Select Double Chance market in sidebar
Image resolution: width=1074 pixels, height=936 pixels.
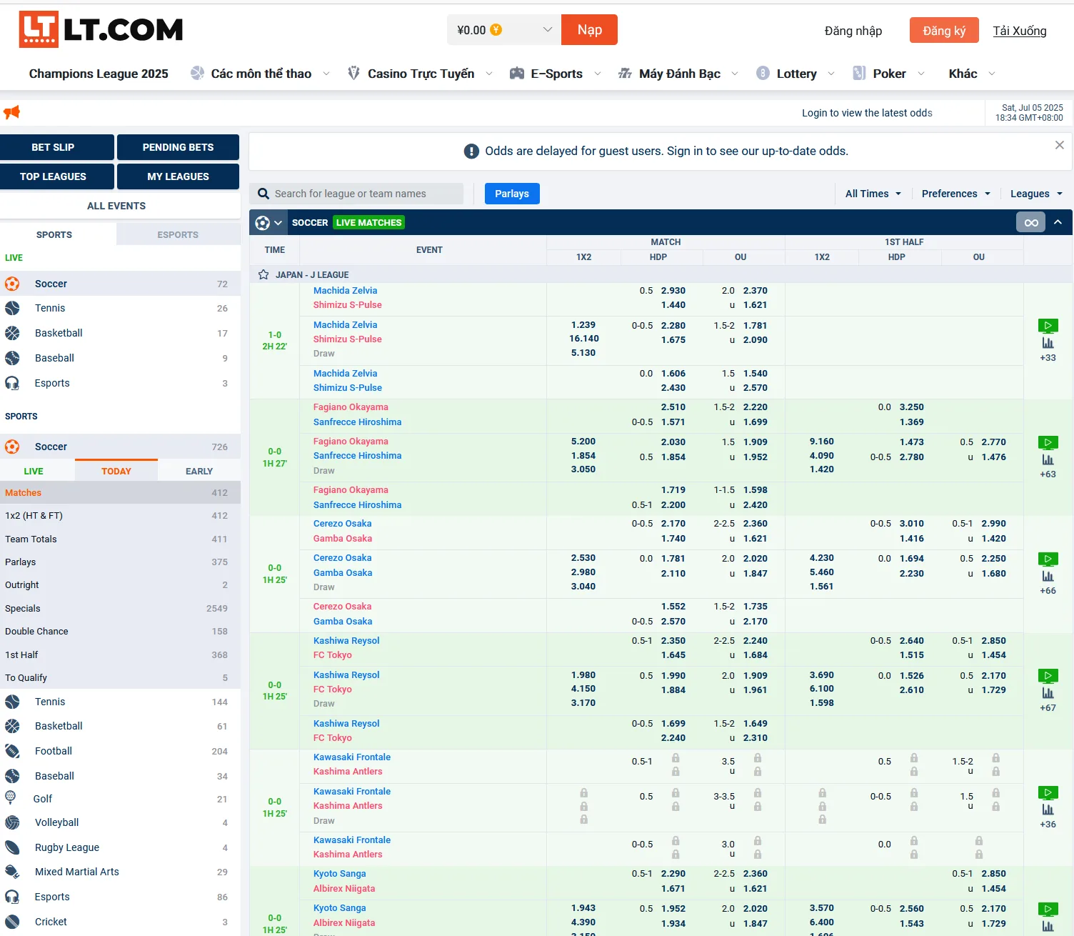coord(120,632)
